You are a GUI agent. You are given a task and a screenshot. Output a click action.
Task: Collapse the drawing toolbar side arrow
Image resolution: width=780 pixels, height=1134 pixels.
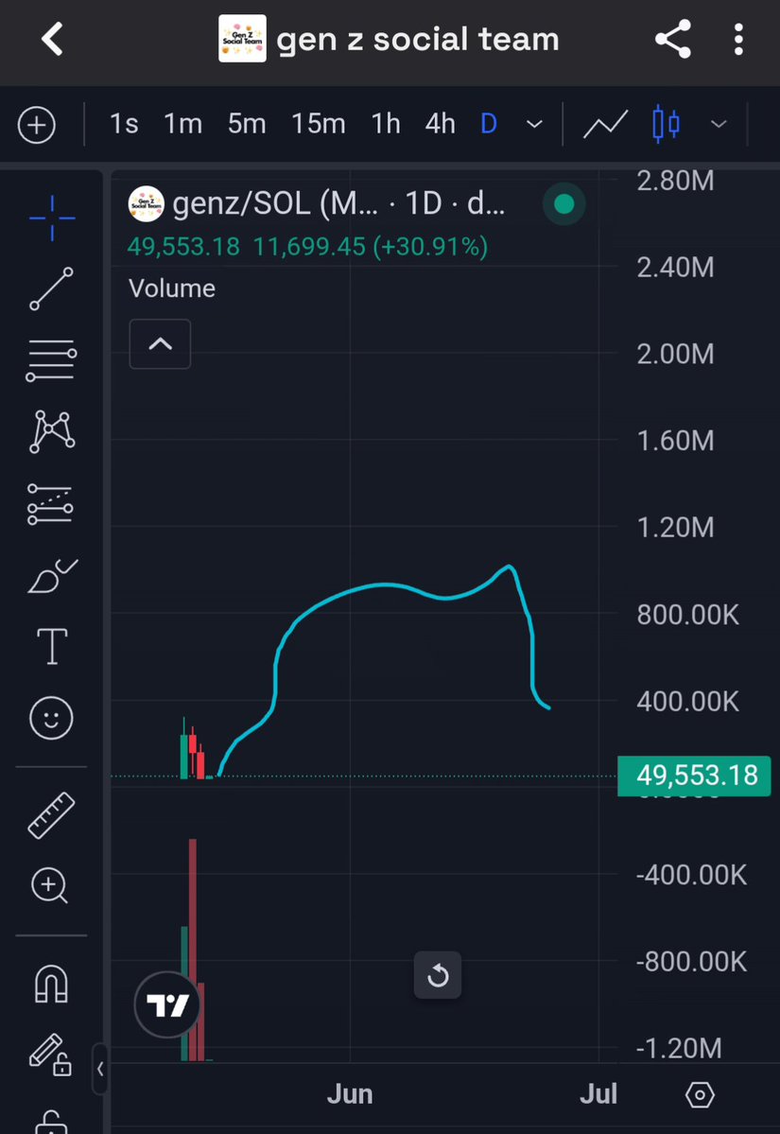click(100, 1069)
